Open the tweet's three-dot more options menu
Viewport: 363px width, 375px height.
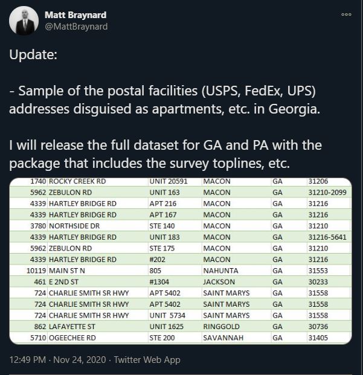coord(346,14)
